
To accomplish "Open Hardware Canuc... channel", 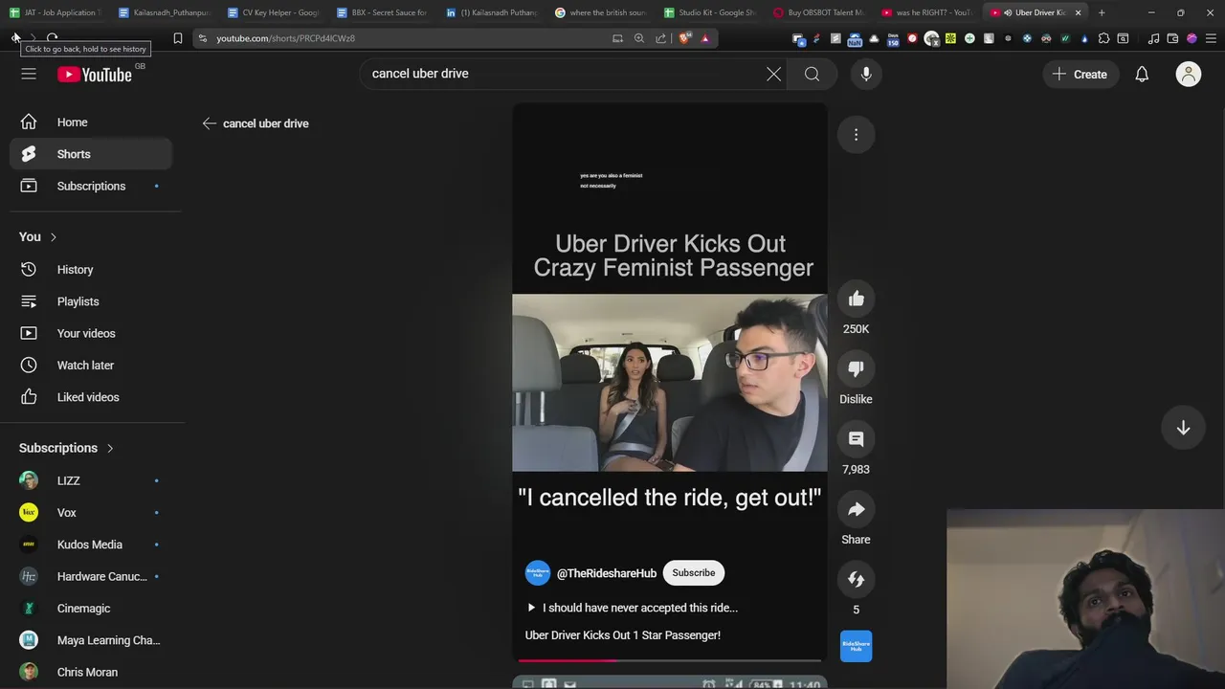I will (91, 576).
